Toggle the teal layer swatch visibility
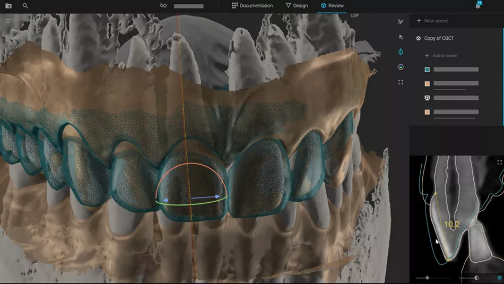The width and height of the screenshot is (504, 284). (x=427, y=70)
